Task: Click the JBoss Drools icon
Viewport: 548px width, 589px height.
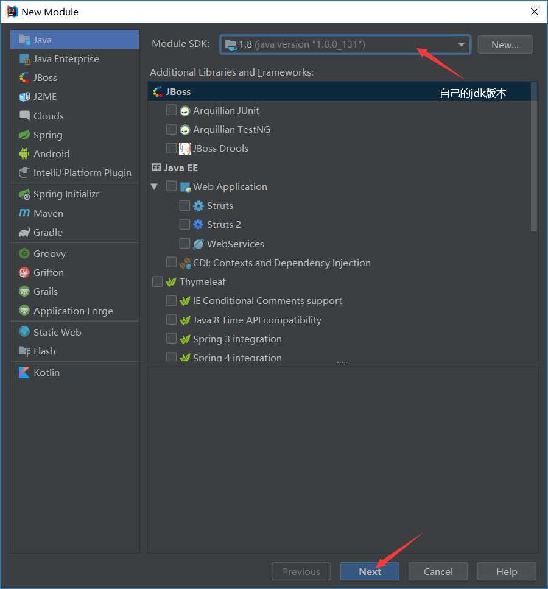Action: pos(184,149)
